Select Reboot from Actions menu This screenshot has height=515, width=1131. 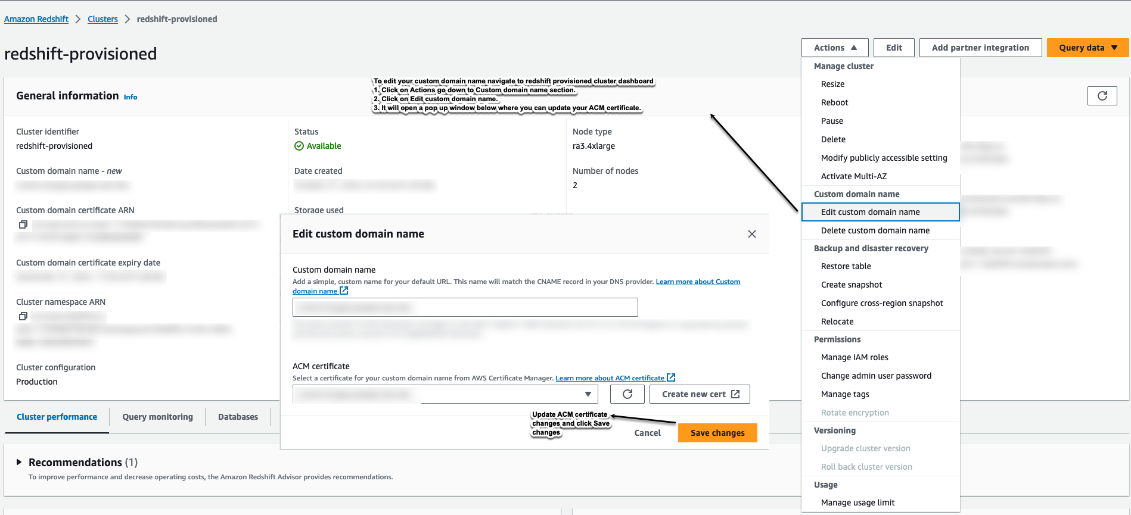881,102
